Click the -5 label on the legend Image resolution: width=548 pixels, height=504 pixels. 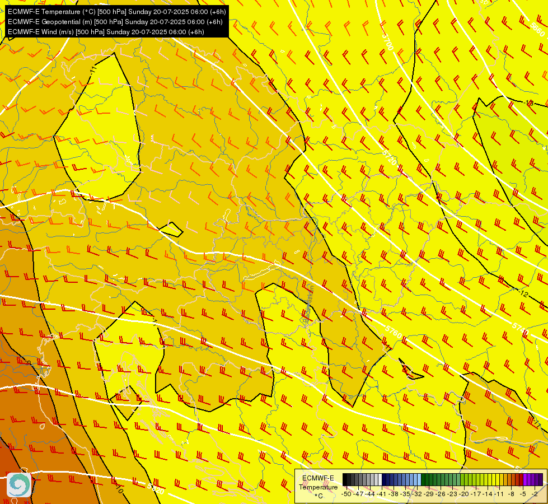(523, 494)
